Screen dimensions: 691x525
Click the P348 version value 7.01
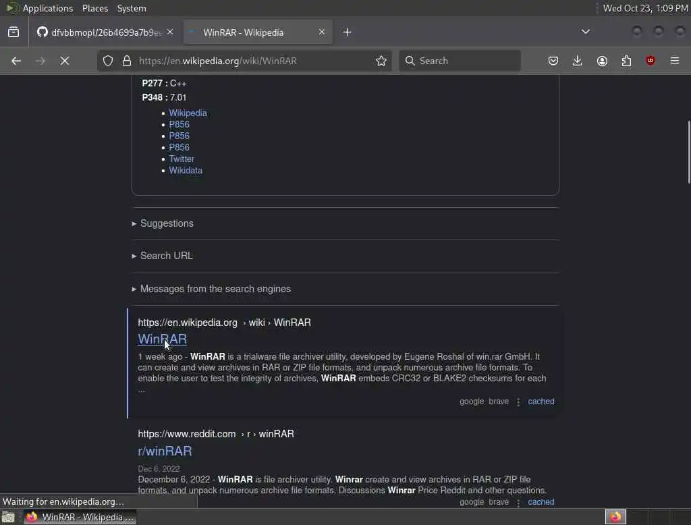[x=178, y=97]
